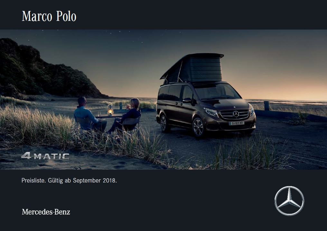This screenshot has height=231, width=327.
Task: Click the word September in the subtitle
Action: coord(87,181)
